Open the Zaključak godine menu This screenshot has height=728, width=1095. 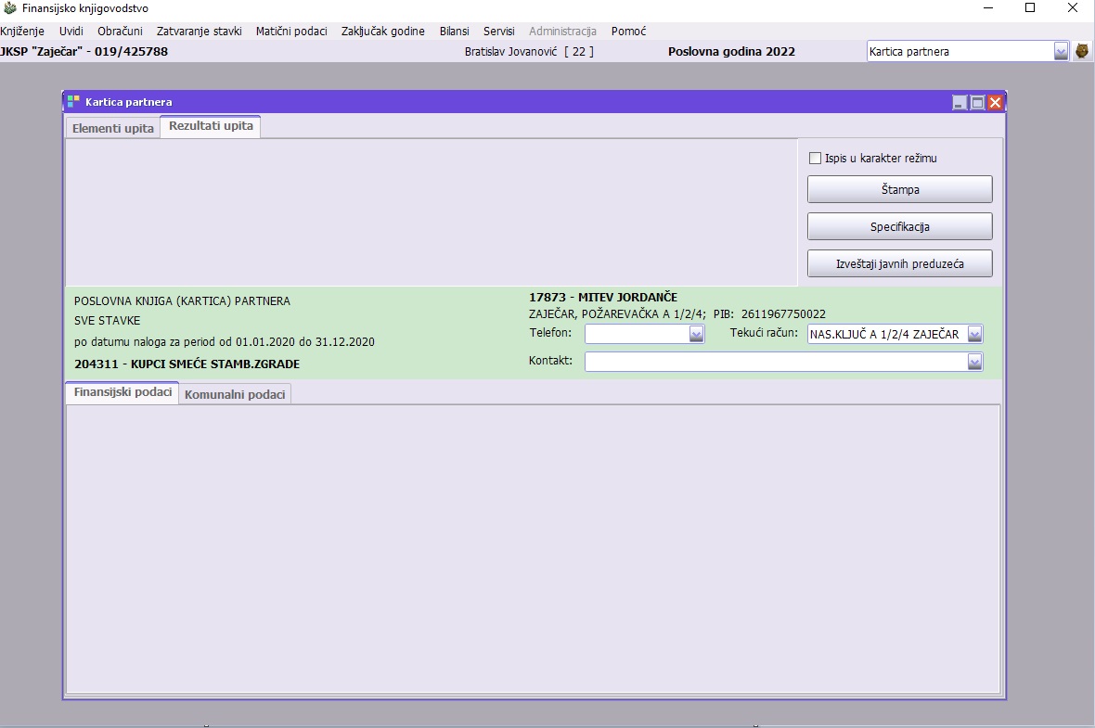point(382,31)
